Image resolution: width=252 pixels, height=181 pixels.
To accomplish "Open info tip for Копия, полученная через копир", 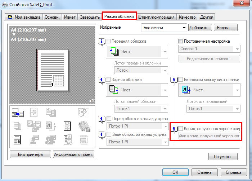I will pos(174,129).
